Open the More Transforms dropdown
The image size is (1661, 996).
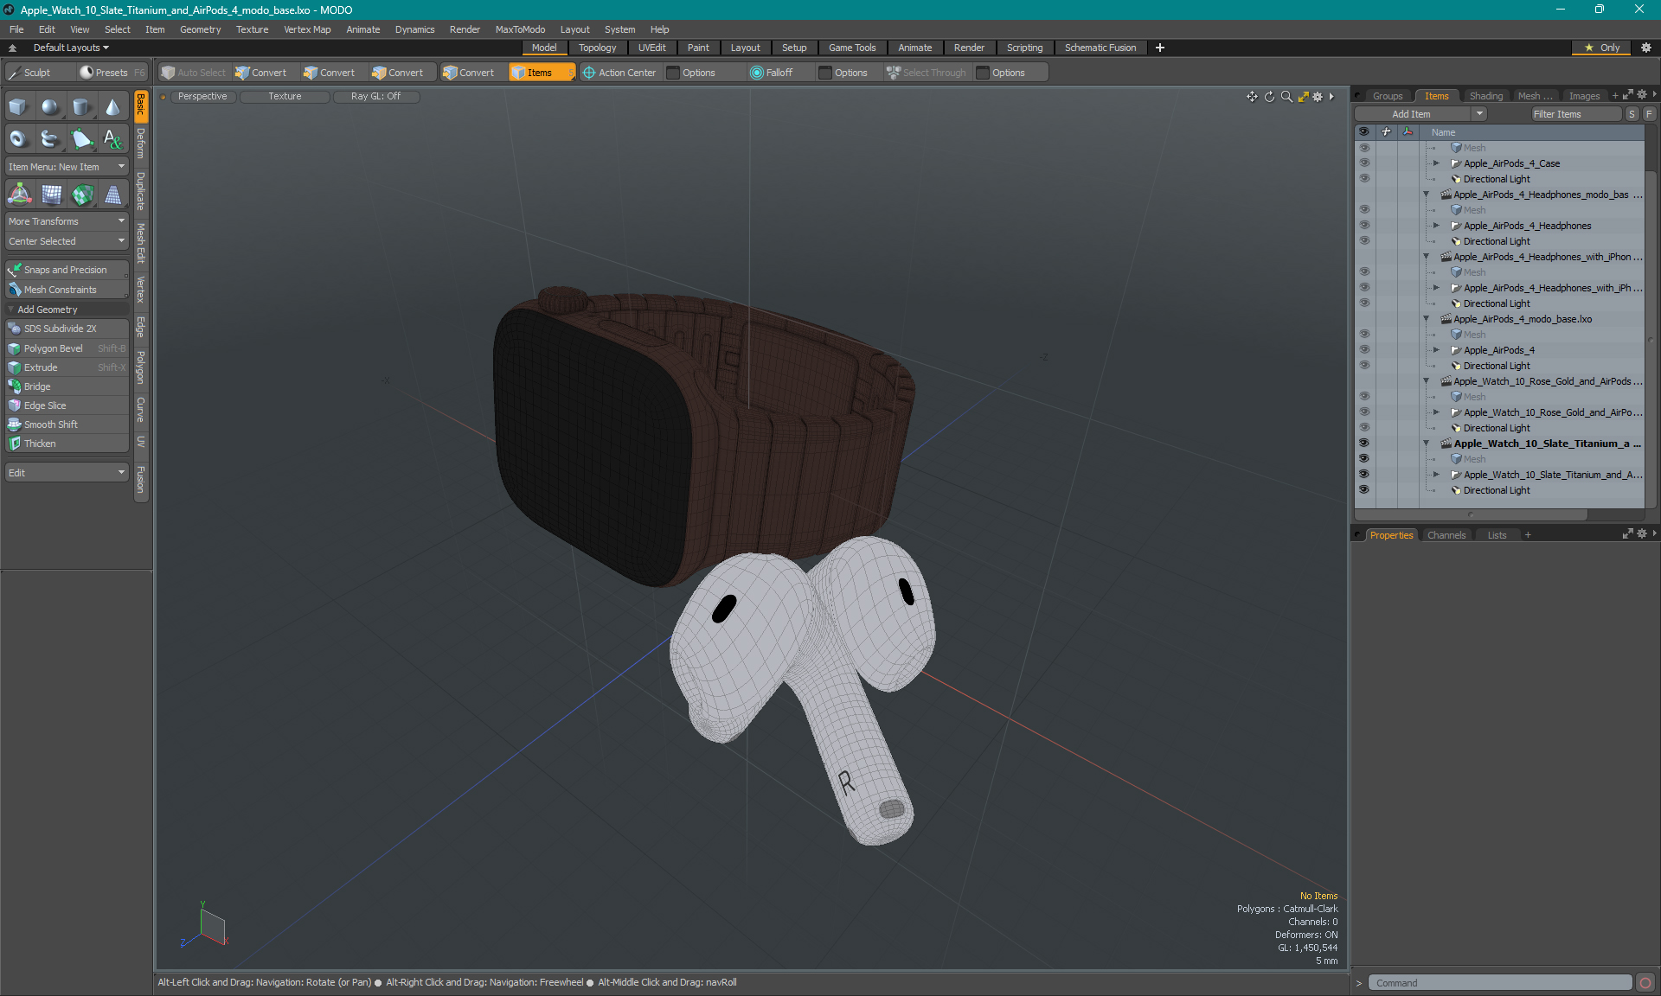coord(67,221)
